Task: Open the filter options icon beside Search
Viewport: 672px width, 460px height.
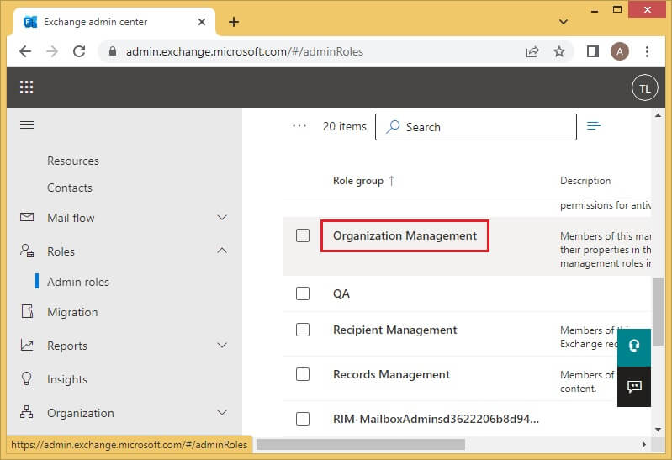Action: click(x=594, y=125)
